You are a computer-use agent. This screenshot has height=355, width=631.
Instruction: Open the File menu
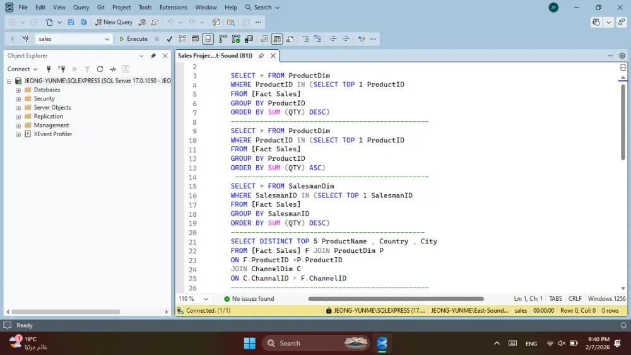click(x=23, y=7)
